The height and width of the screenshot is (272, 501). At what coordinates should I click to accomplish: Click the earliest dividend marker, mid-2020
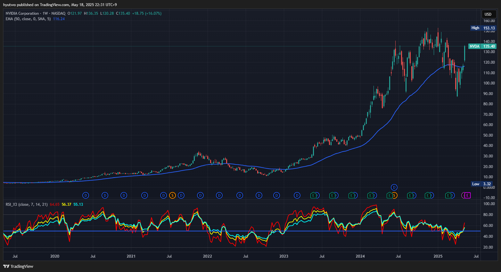(x=86, y=195)
